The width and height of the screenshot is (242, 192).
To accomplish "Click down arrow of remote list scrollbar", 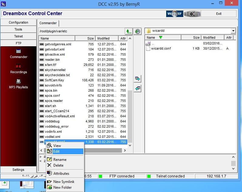I will coord(130,145).
